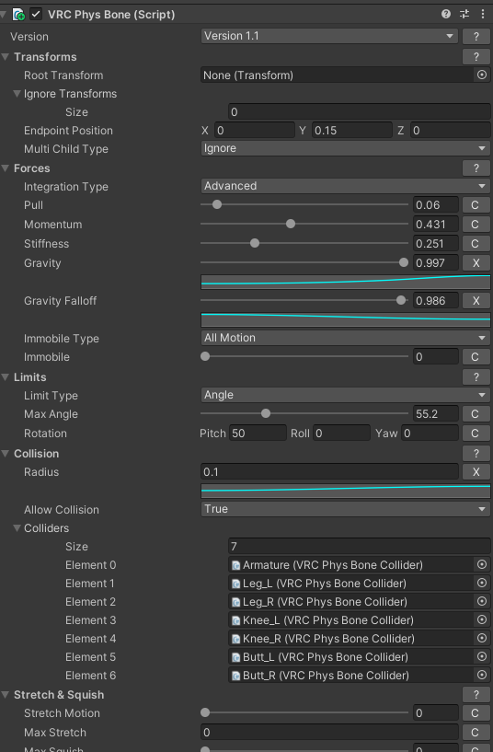
Task: Pick object for collider Element 0
Action: coord(482,564)
